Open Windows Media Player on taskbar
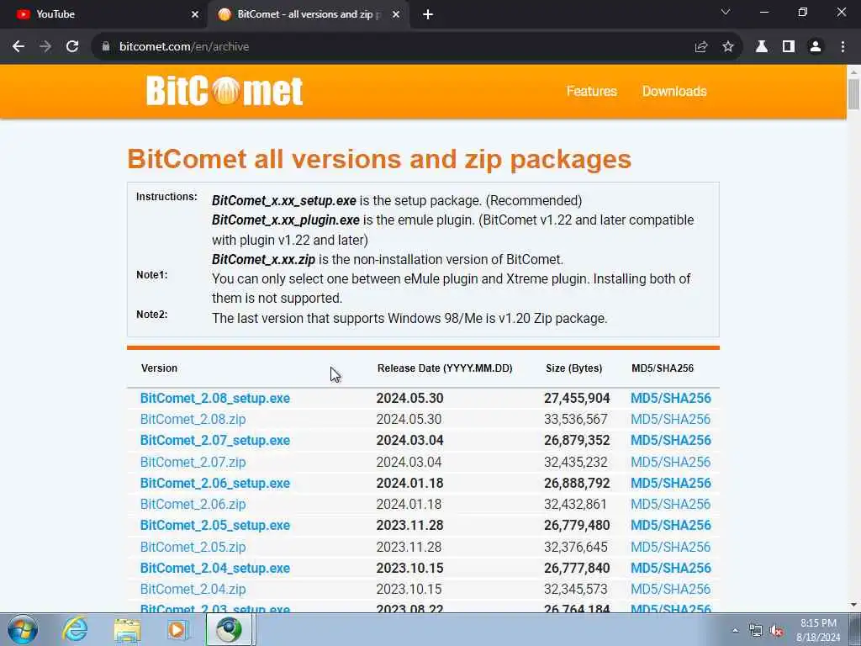This screenshot has width=861, height=646. click(x=177, y=629)
